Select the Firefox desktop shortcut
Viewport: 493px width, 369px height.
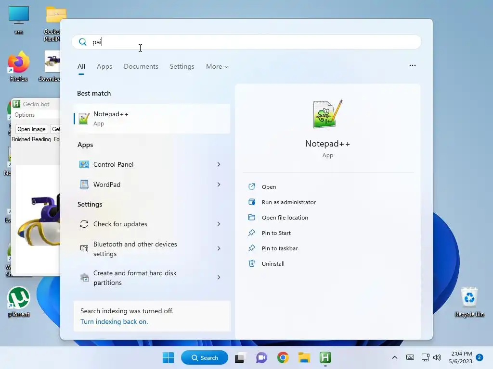(19, 66)
